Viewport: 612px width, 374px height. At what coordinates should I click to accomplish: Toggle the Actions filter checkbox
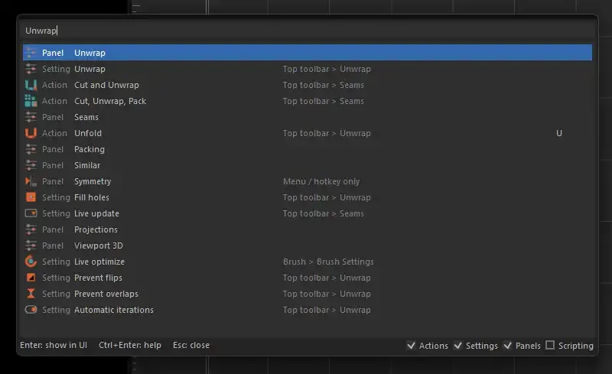pyautogui.click(x=411, y=346)
